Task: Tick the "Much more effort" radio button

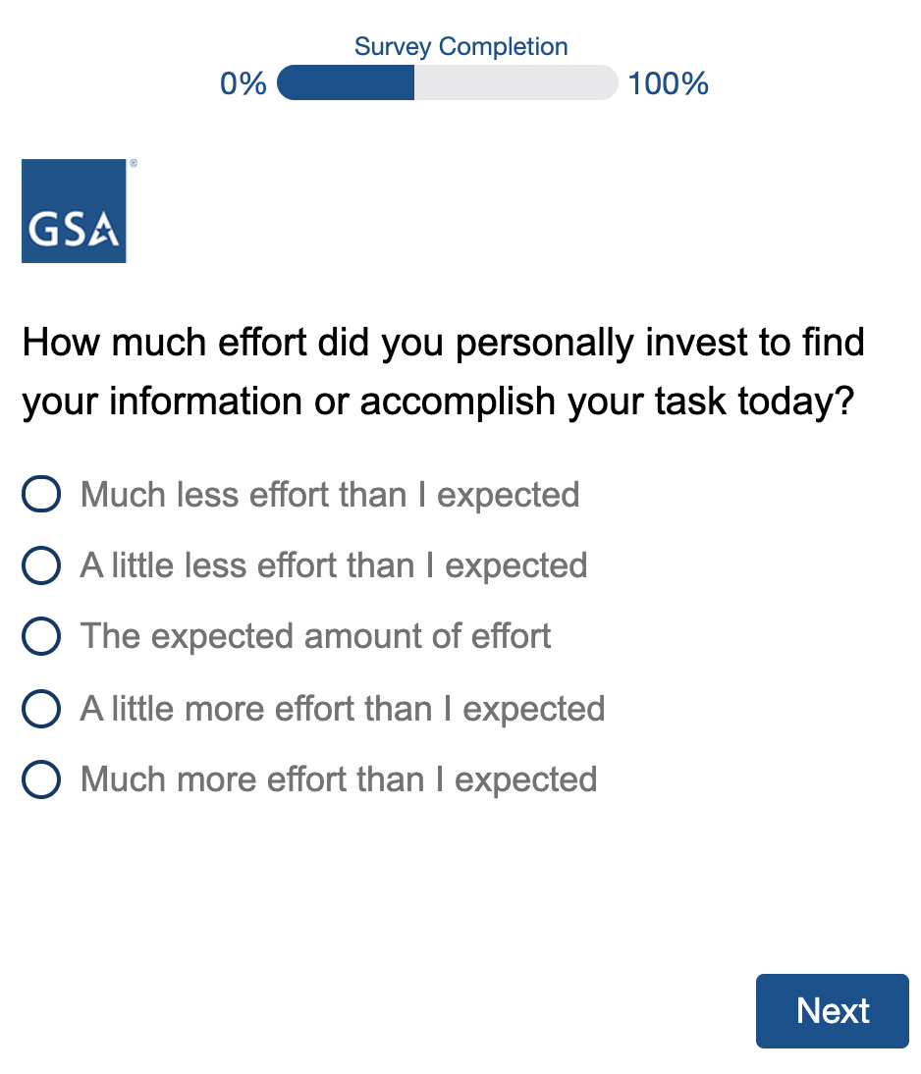Action: pos(41,779)
